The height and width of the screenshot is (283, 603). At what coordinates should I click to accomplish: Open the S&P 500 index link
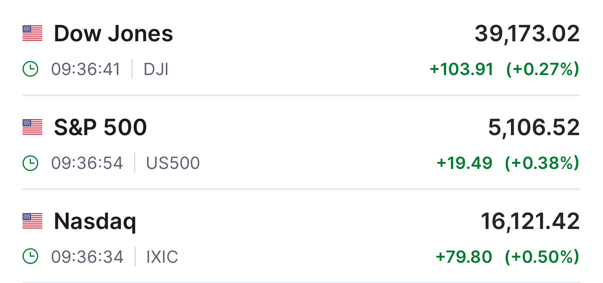coord(100,128)
